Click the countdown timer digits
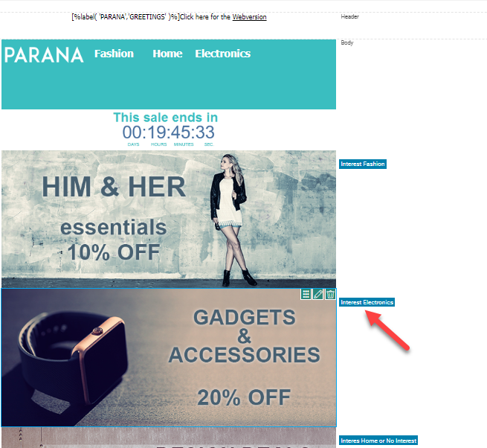 168,132
